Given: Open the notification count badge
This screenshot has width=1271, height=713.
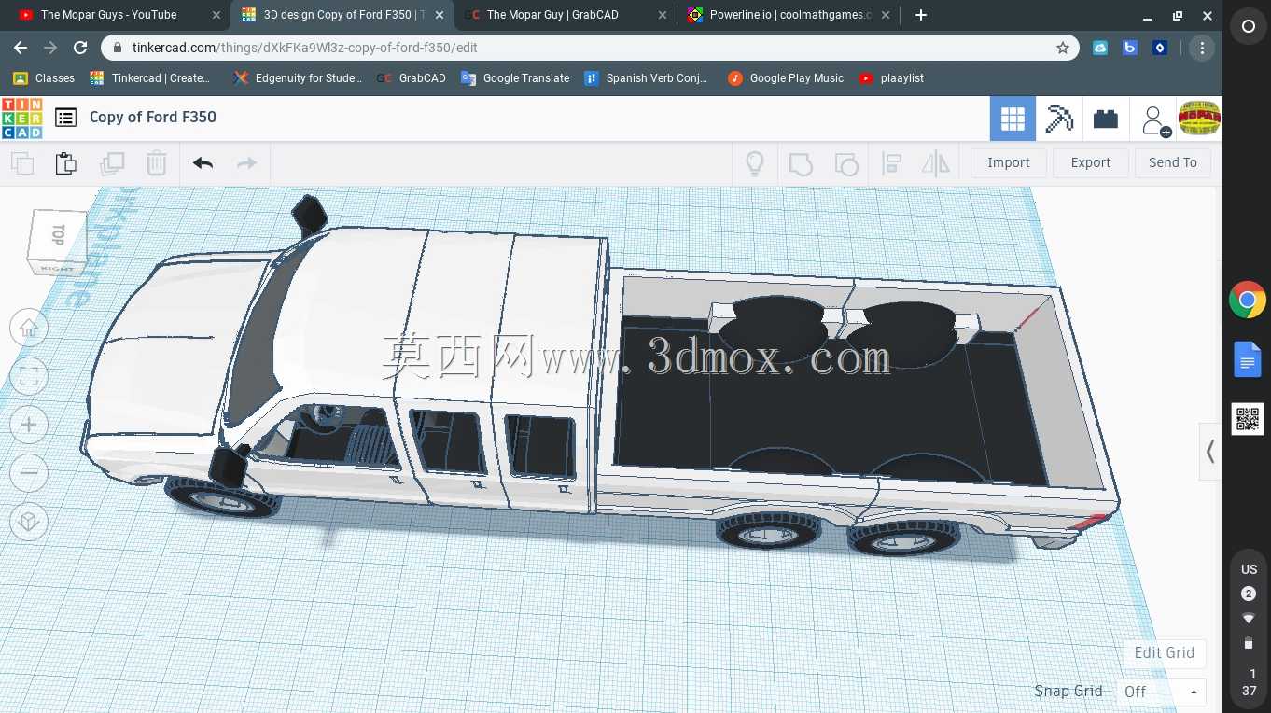Looking at the screenshot, I should click(x=1249, y=594).
